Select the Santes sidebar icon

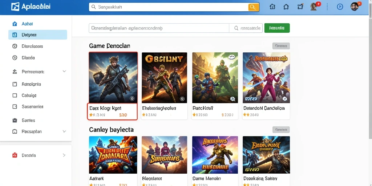coord(15,121)
